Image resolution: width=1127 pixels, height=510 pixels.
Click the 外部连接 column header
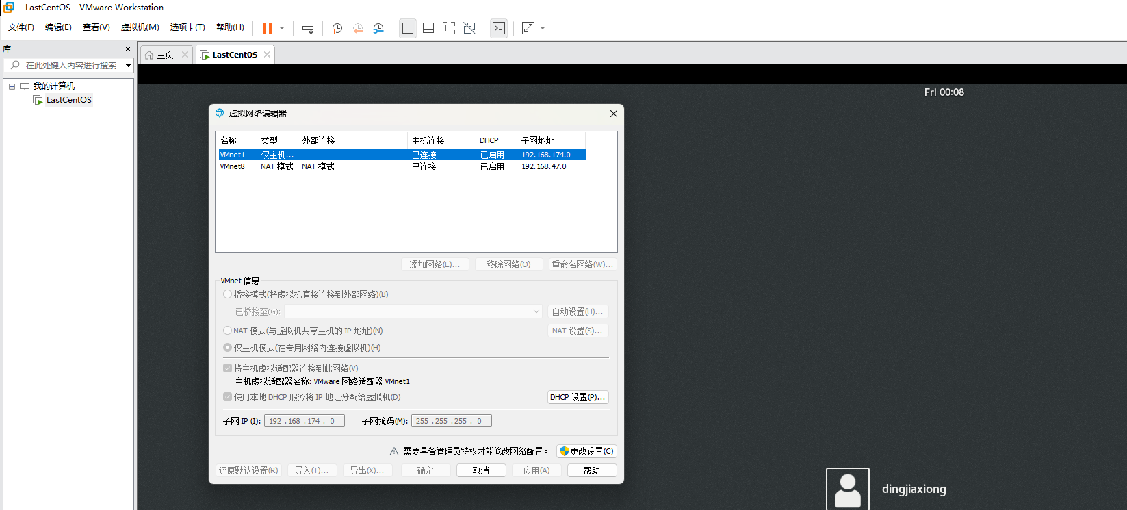point(352,140)
